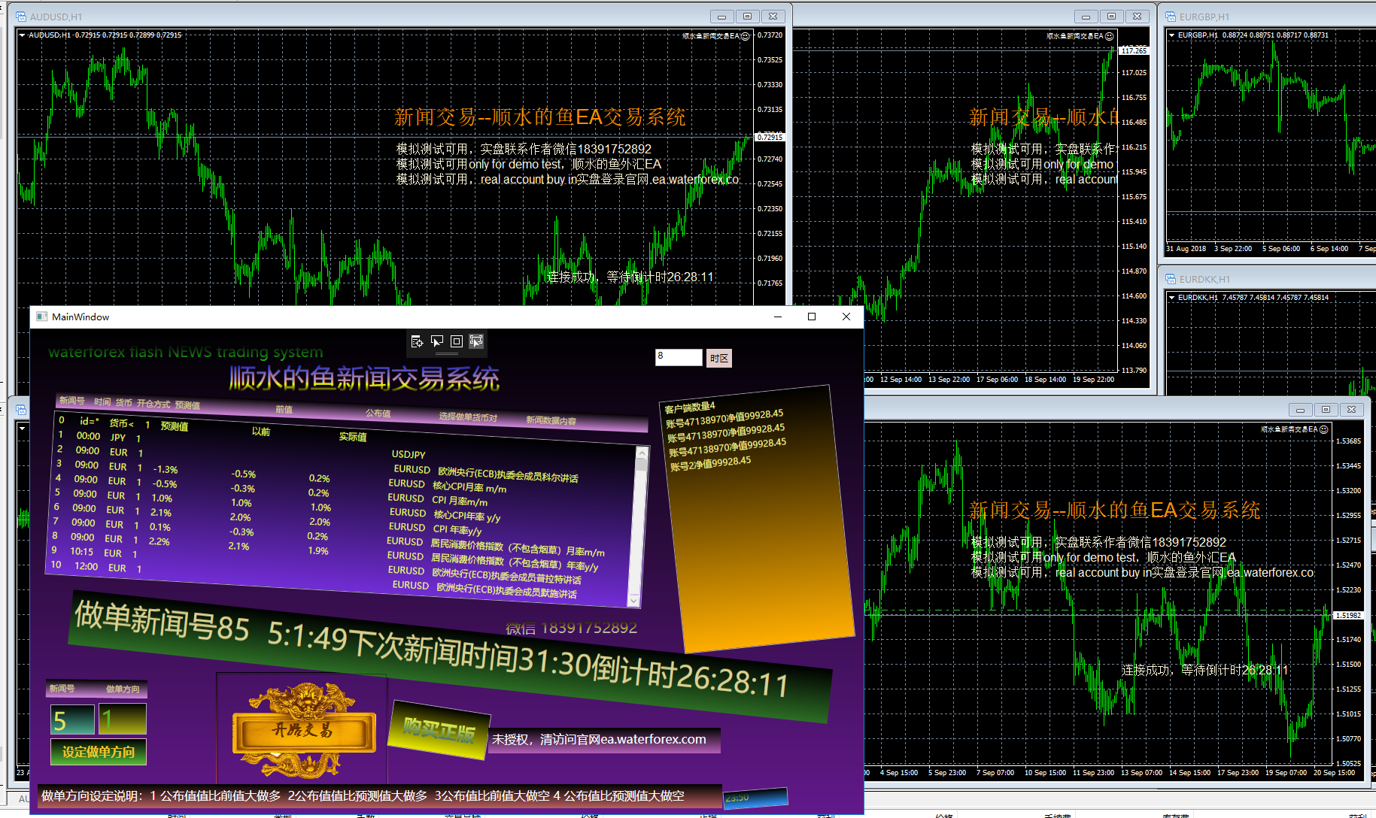The width and height of the screenshot is (1376, 818).
Task: Focus the 新闻号 number box
Action: click(72, 720)
